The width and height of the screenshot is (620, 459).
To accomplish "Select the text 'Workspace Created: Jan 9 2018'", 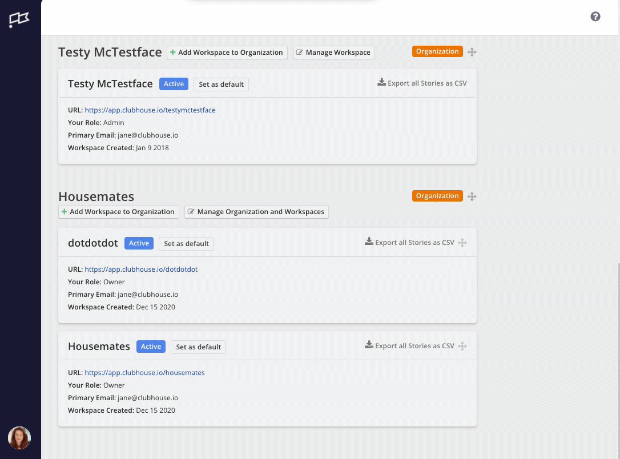I will tap(118, 148).
